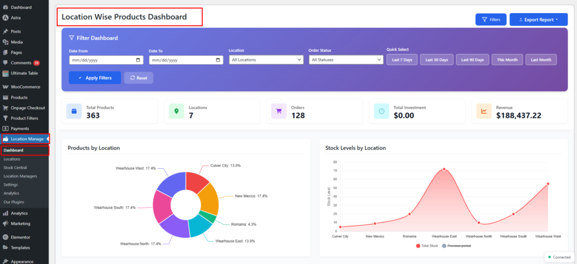The height and width of the screenshot is (264, 577).
Task: Click the Revenue chart icon
Action: tap(484, 111)
